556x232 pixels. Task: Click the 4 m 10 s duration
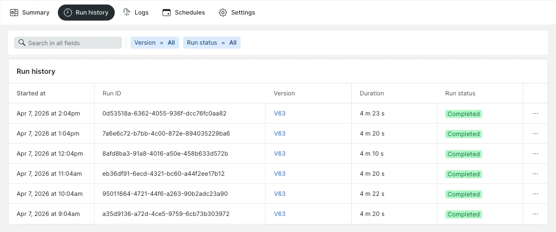pyautogui.click(x=372, y=154)
